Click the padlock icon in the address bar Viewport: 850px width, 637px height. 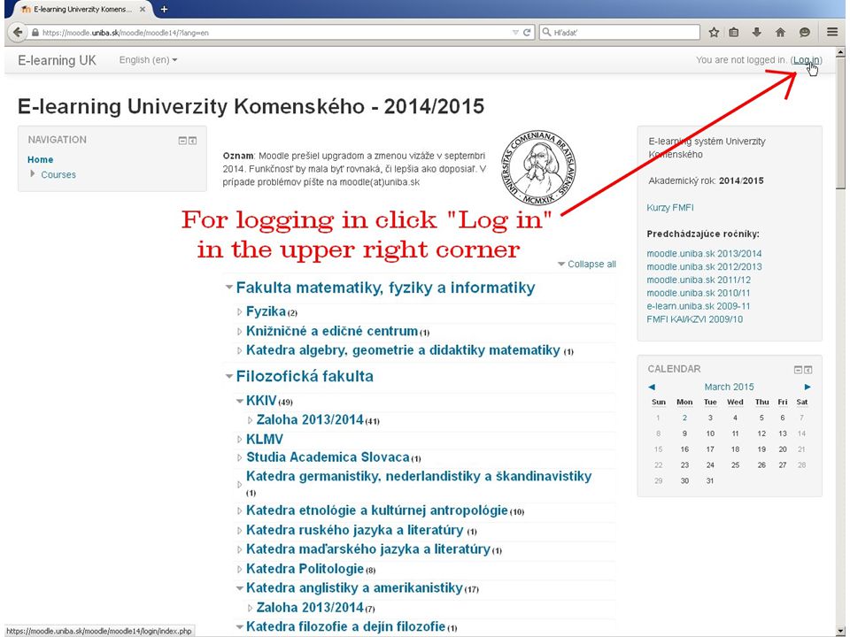pyautogui.click(x=35, y=33)
